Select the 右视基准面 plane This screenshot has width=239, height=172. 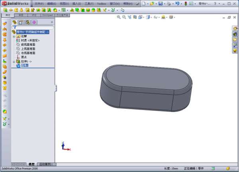coord(28,53)
